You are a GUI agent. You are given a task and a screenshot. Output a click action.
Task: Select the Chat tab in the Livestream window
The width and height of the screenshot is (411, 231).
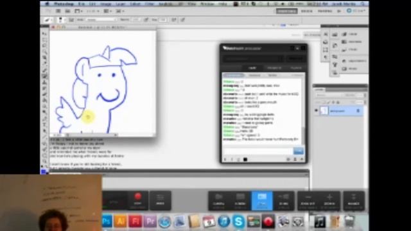pos(252,68)
